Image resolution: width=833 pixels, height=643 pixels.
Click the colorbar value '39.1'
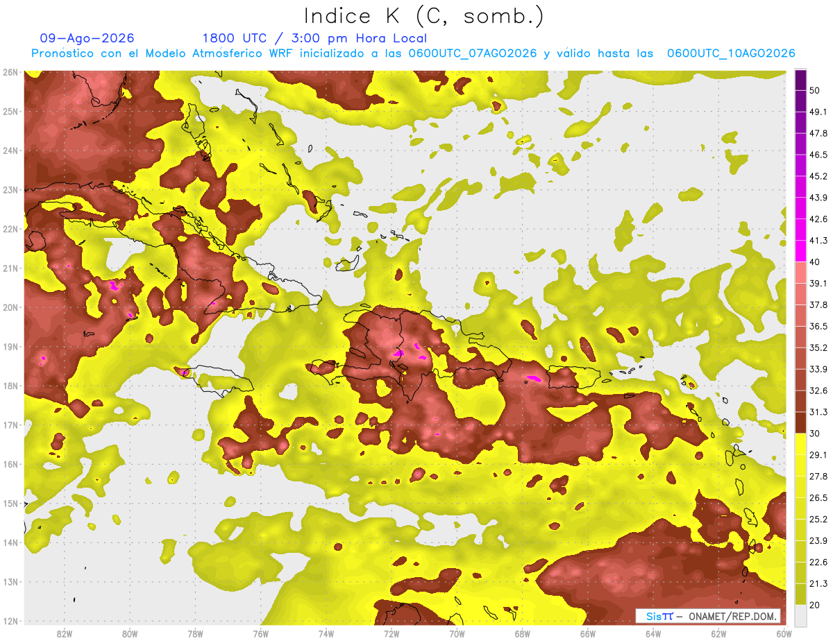point(818,284)
